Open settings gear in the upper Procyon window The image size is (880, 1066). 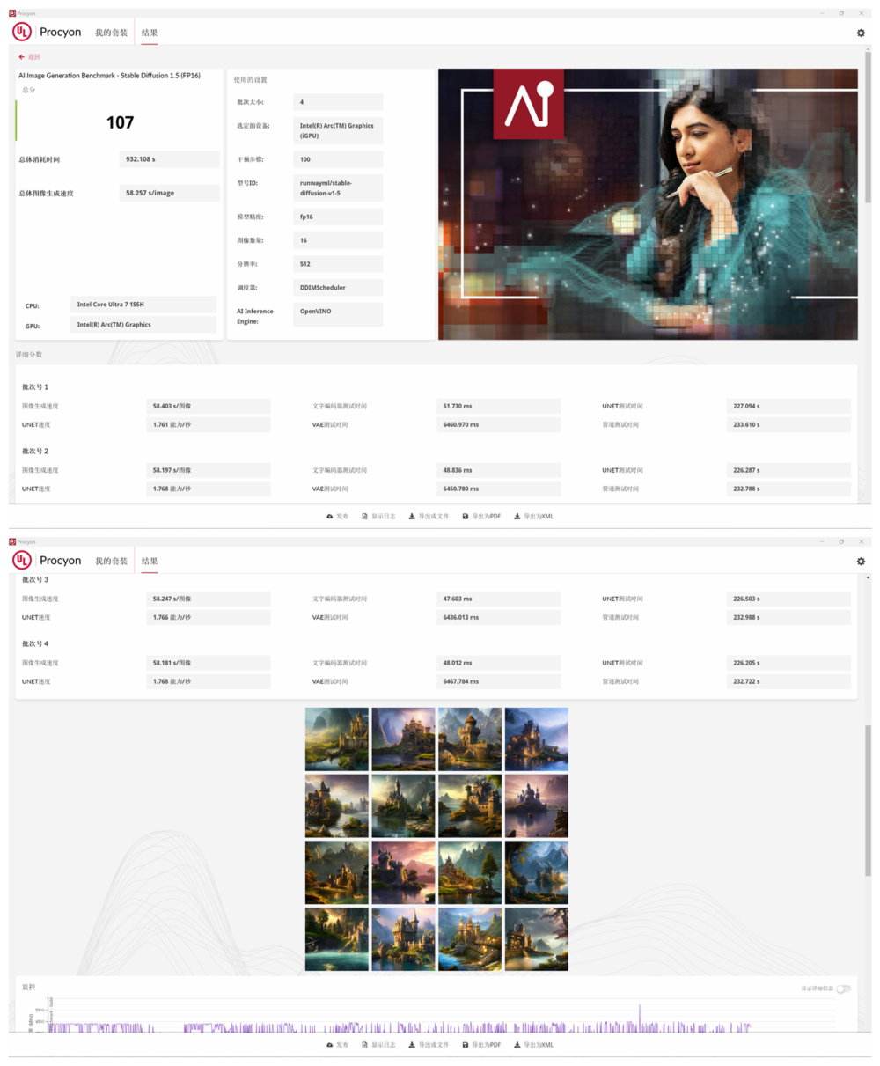click(x=861, y=33)
